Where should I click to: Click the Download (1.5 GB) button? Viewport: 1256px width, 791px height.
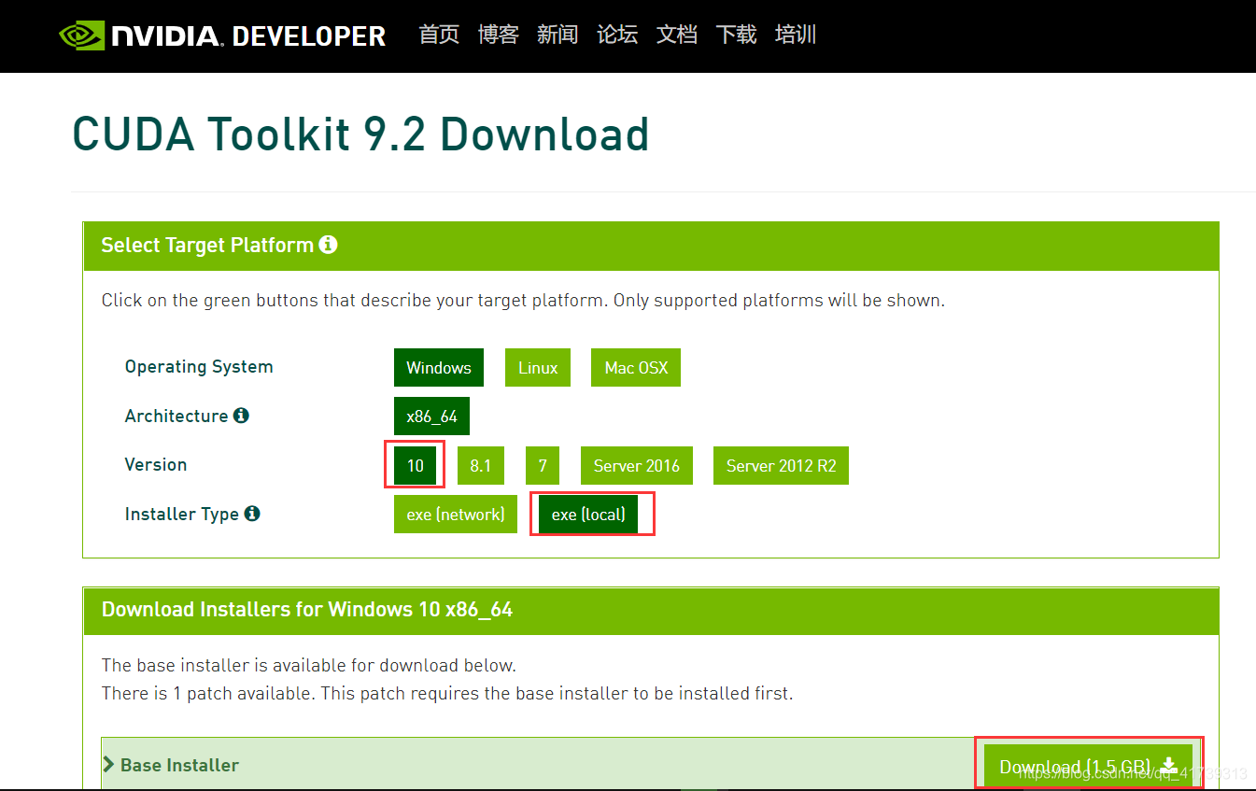pyautogui.click(x=1088, y=767)
